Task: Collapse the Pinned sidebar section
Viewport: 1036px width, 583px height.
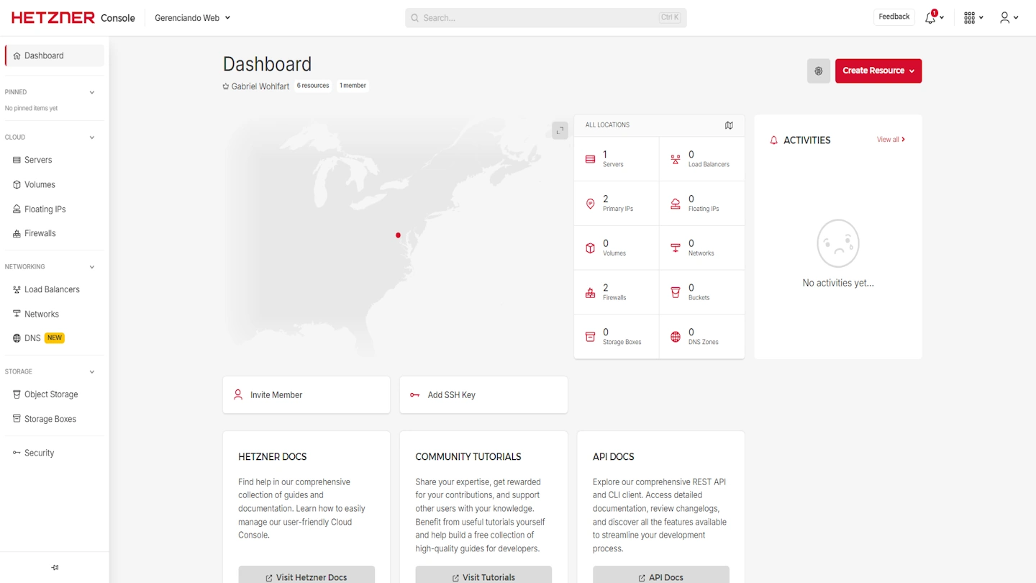Action: [91, 93]
